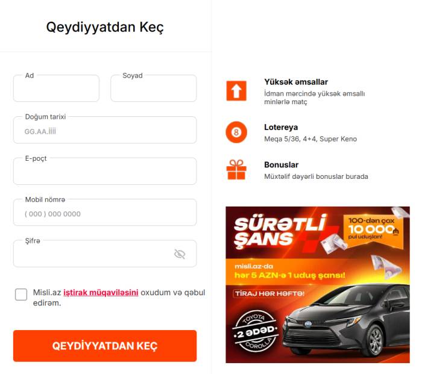Click the Lotereya ball icon
This screenshot has height=374, width=422.
(x=236, y=132)
